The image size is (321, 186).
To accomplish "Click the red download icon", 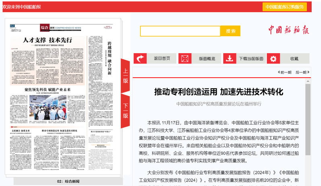I will click(x=229, y=59).
